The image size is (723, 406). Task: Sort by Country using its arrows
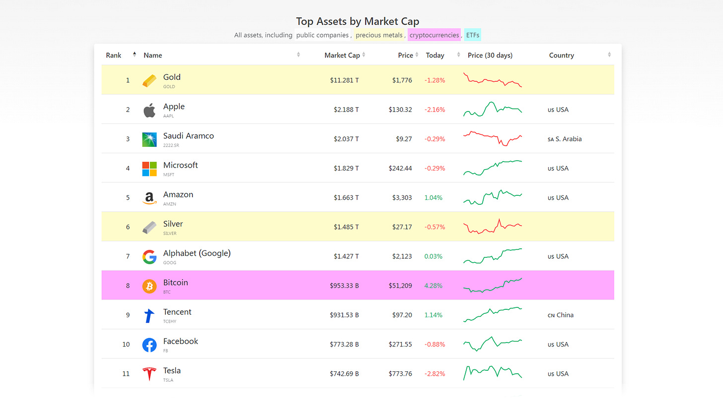(609, 55)
